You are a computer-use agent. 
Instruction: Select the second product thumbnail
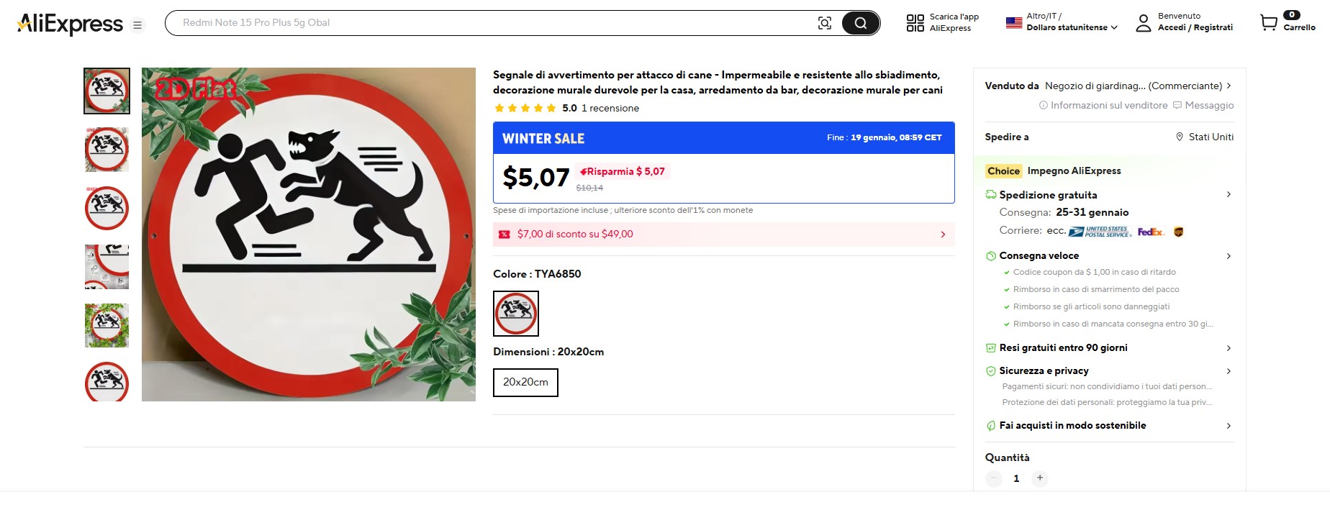click(x=107, y=150)
